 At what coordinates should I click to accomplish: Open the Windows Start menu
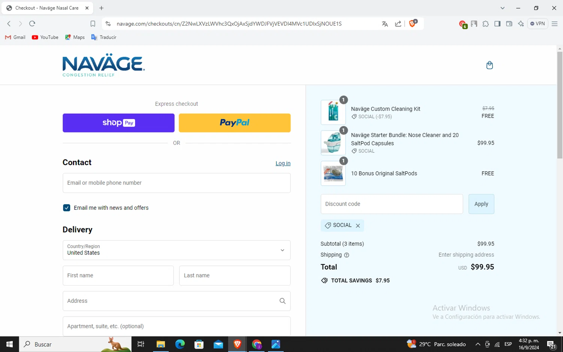[x=9, y=344]
